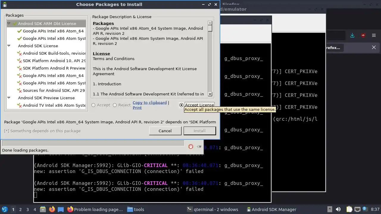This screenshot has width=381, height=214.
Task: Open the network connection icon in the system tray
Action: [357, 209]
